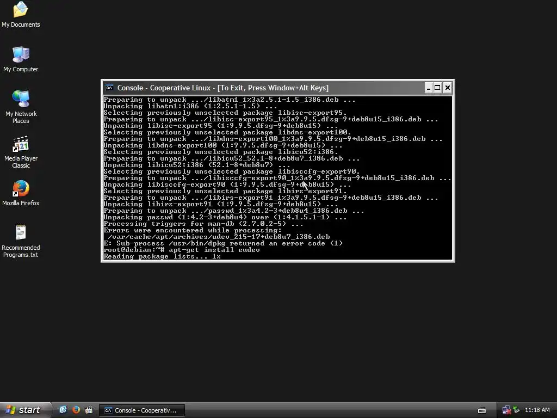Click the keyboard icon in the taskbar
Image resolution: width=557 pixels, height=418 pixels.
tap(482, 410)
